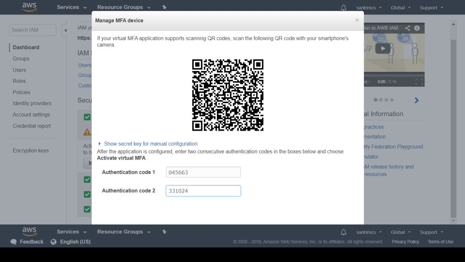This screenshot has height=262, width=465.
Task: Click the page scrollbar down arrow
Action: tap(454, 220)
